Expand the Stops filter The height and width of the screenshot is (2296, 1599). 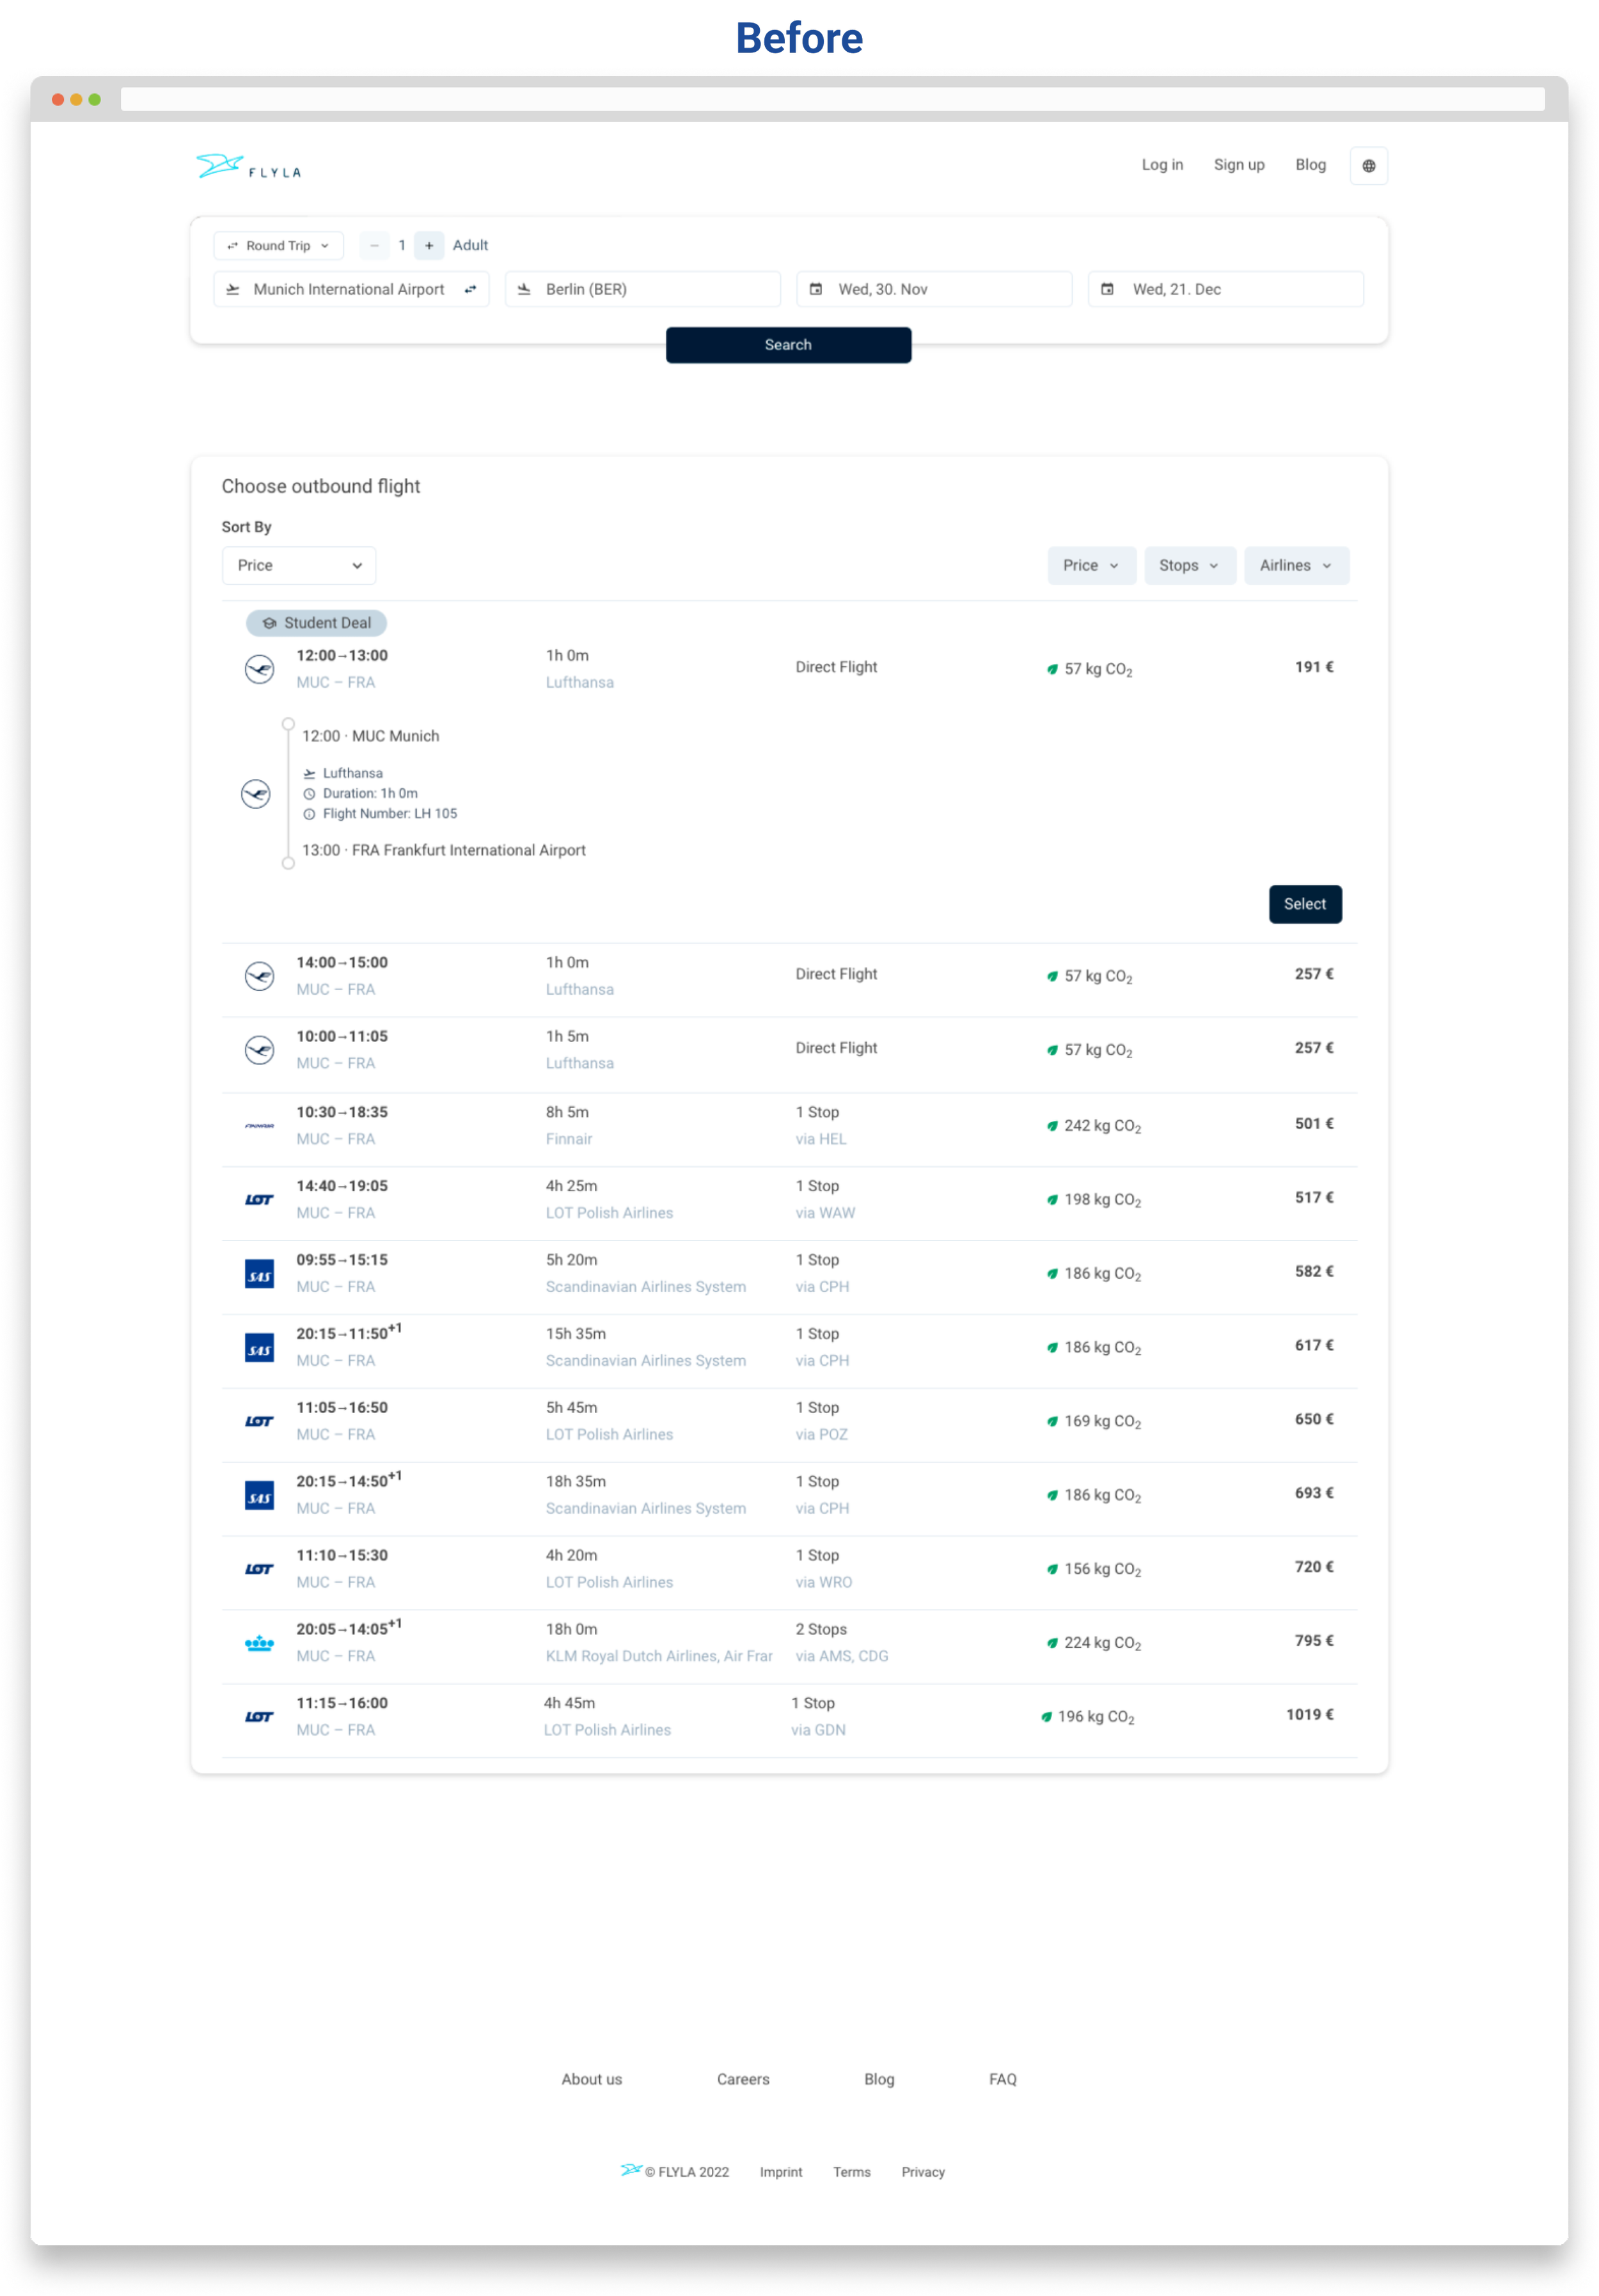coord(1189,565)
